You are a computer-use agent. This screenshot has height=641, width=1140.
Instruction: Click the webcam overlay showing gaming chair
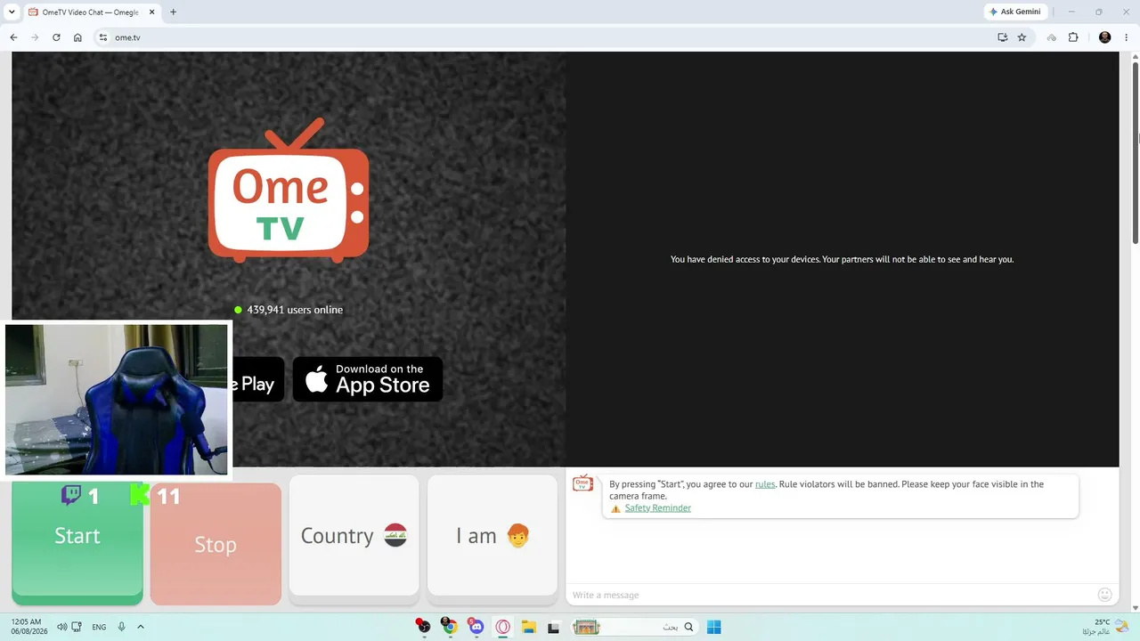pyautogui.click(x=116, y=400)
